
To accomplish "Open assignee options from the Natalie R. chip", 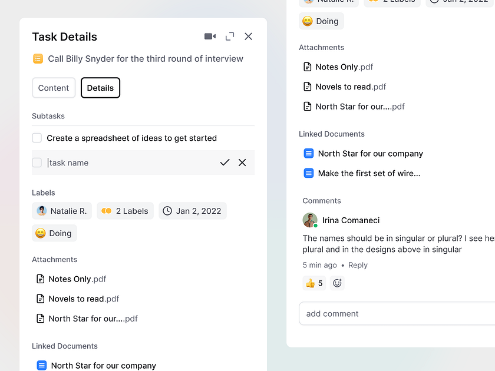I will click(61, 210).
